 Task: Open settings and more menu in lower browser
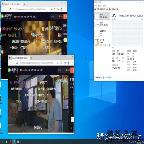(72, 63)
